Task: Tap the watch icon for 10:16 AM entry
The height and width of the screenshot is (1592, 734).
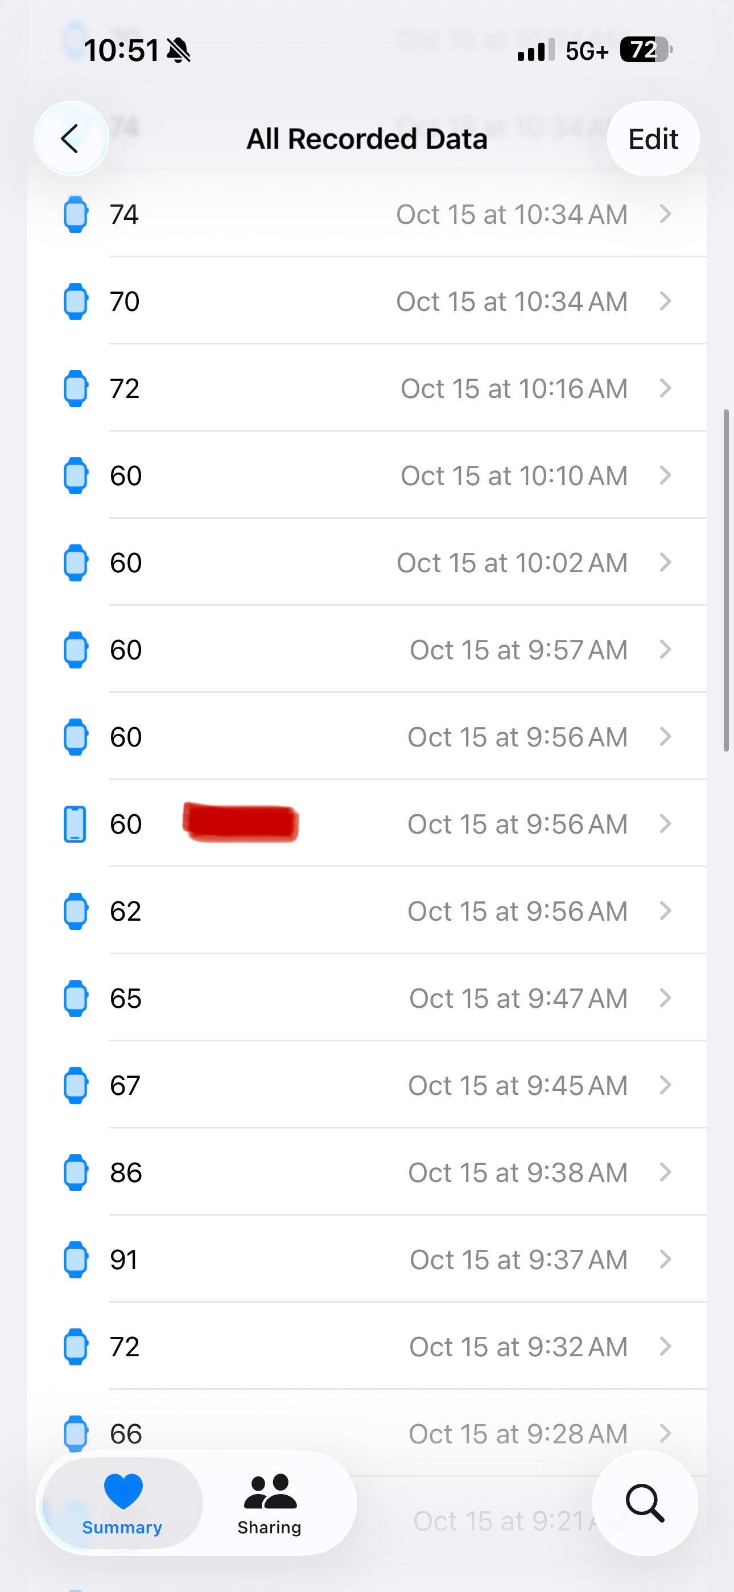Action: (75, 388)
